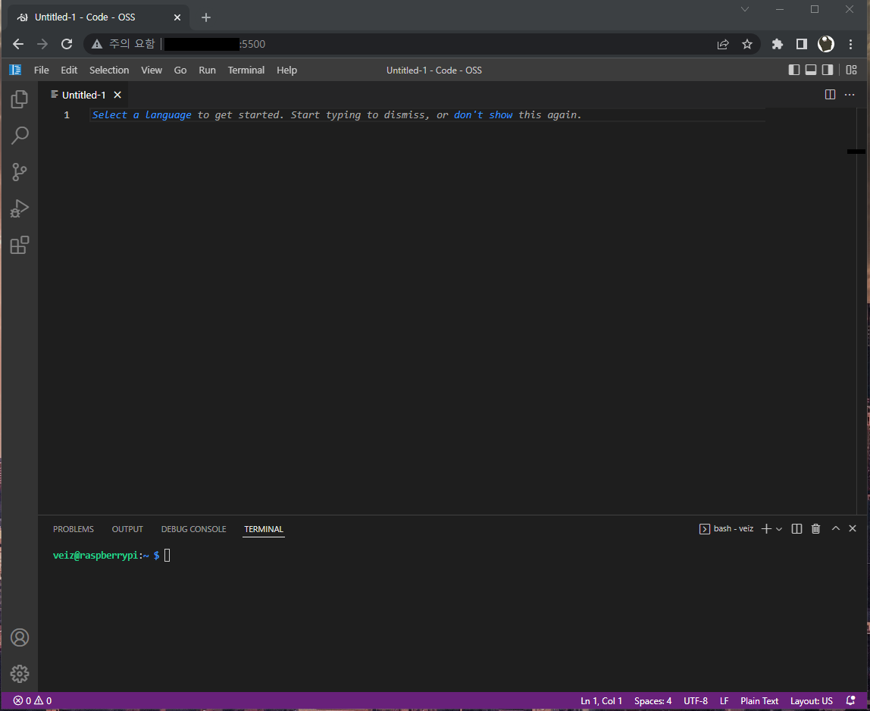Open the Run menu
The height and width of the screenshot is (711, 870).
pyautogui.click(x=207, y=70)
